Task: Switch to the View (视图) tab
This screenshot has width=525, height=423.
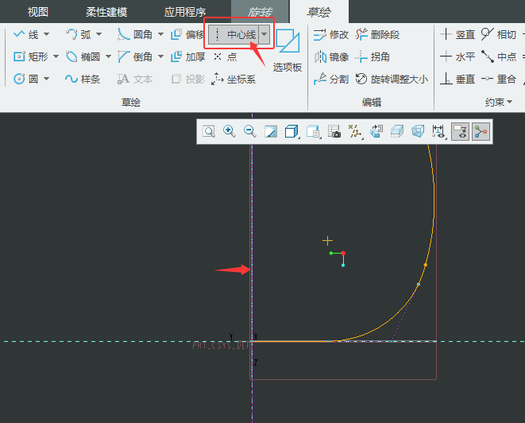Action: pos(38,13)
